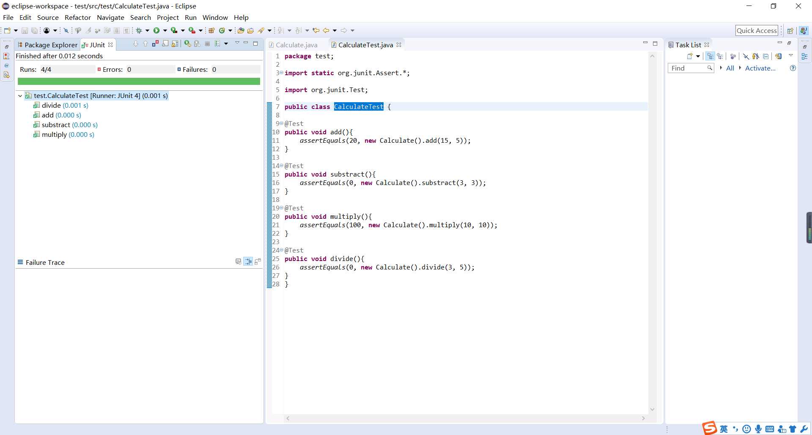Click the New Java Class icon
Image resolution: width=812 pixels, height=435 pixels.
[x=222, y=30]
